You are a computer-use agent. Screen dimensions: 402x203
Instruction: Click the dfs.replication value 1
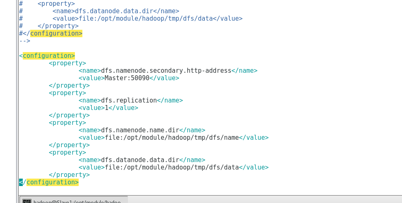[107, 108]
